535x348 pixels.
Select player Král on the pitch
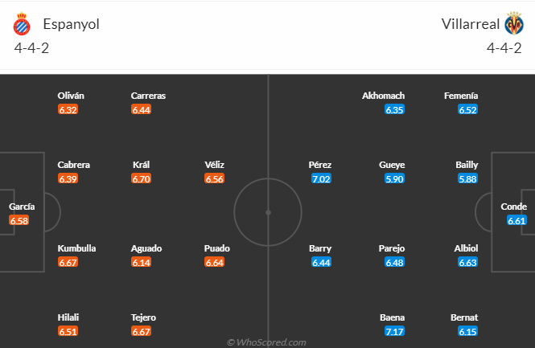click(x=141, y=165)
